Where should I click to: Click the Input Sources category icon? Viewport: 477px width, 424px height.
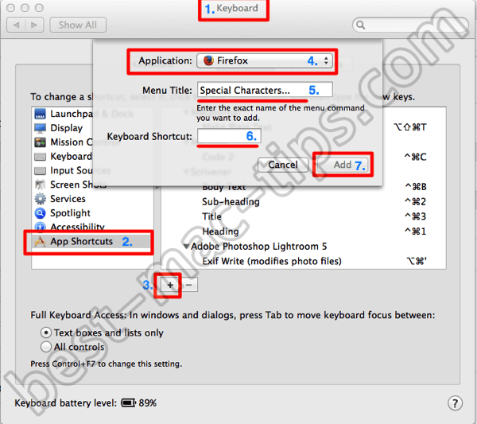pyautogui.click(x=41, y=170)
